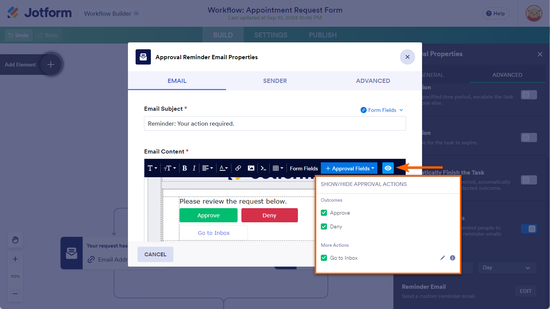Edit the Go to Inbox action
This screenshot has width=550, height=309.
click(x=443, y=258)
